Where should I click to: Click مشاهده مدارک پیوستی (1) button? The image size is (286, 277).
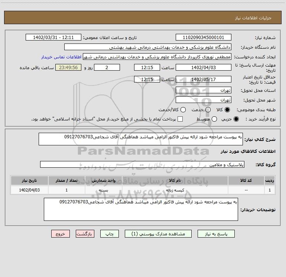tap(158, 234)
